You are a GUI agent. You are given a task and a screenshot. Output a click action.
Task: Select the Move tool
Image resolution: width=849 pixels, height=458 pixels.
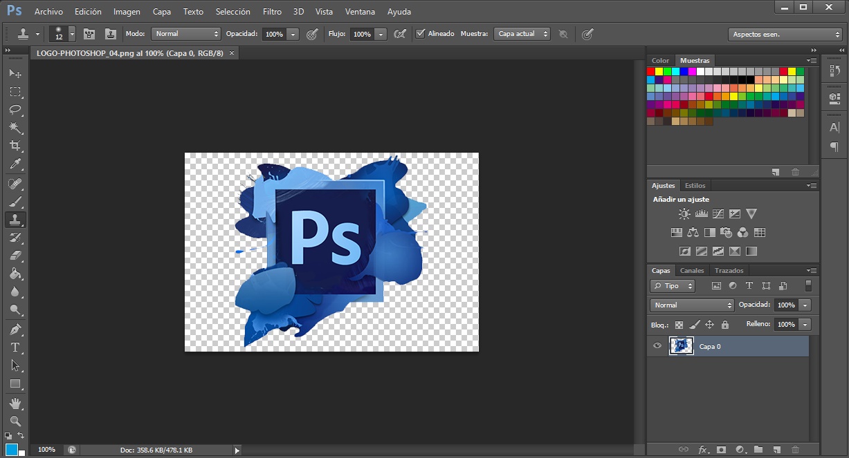coord(15,73)
